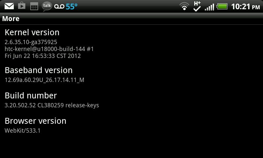Tap the calendar notification icon
263x158 pixels.
click(34, 6)
